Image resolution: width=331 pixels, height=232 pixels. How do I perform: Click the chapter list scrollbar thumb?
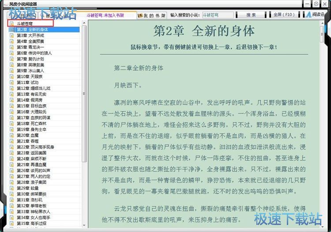tap(84, 94)
